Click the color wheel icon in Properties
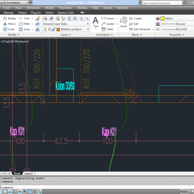194x194 pixels. coord(158,18)
